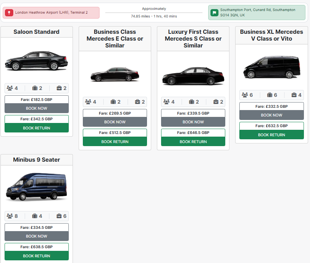Viewport: 310px width, 263px height.
Task: Book return trip for Business XL Mercedes
Action: tap(271, 135)
